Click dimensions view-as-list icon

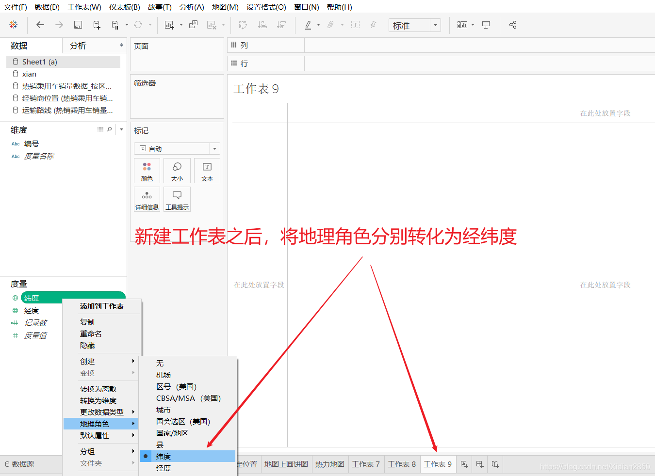click(x=100, y=129)
